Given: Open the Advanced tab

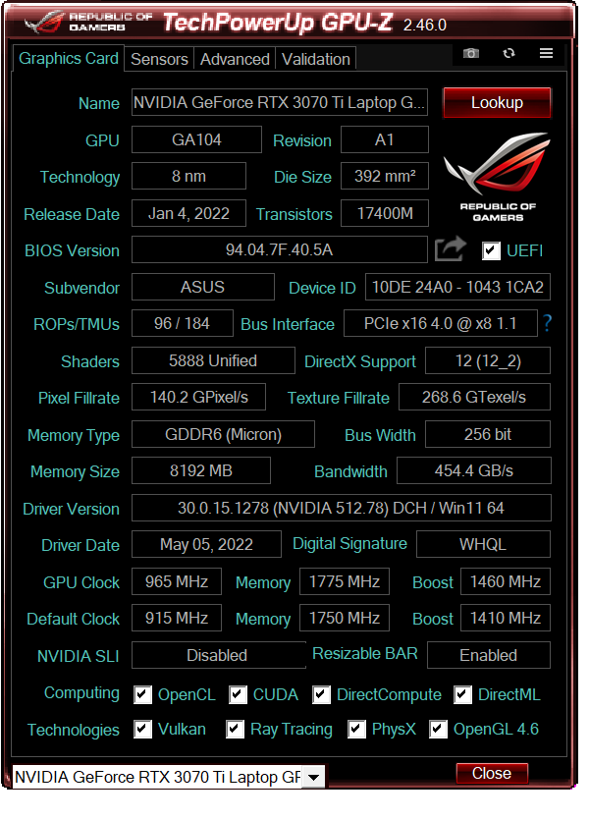Looking at the screenshot, I should click(x=235, y=59).
